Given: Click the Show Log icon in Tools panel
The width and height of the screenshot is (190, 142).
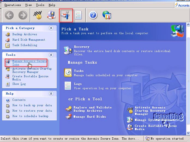Looking at the screenshot, I should click(x=8, y=84).
